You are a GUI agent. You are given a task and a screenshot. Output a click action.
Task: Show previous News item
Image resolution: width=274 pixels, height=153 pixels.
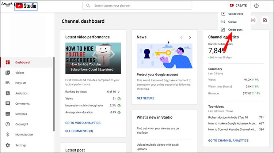tap(181, 37)
